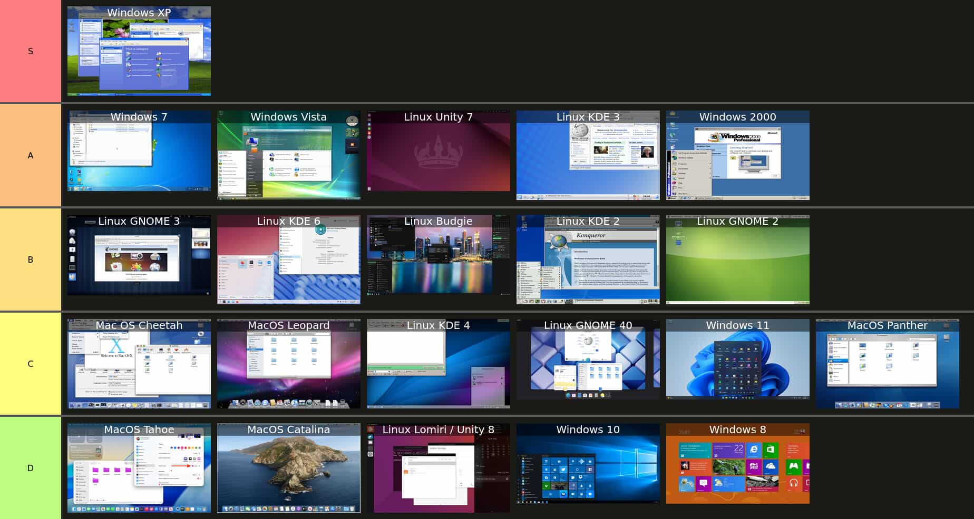974x519 pixels.
Task: Click the C tier label
Action: tap(31, 364)
